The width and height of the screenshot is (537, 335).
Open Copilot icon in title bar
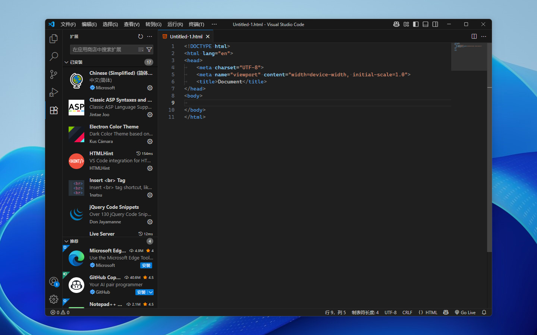pyautogui.click(x=396, y=24)
